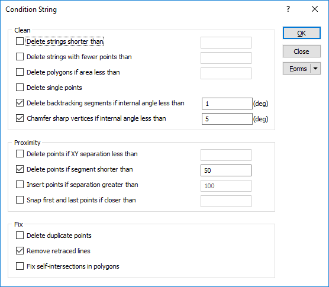This screenshot has width=329, height=287.
Task: Tick the Delete single points checkbox
Action: pos(20,87)
